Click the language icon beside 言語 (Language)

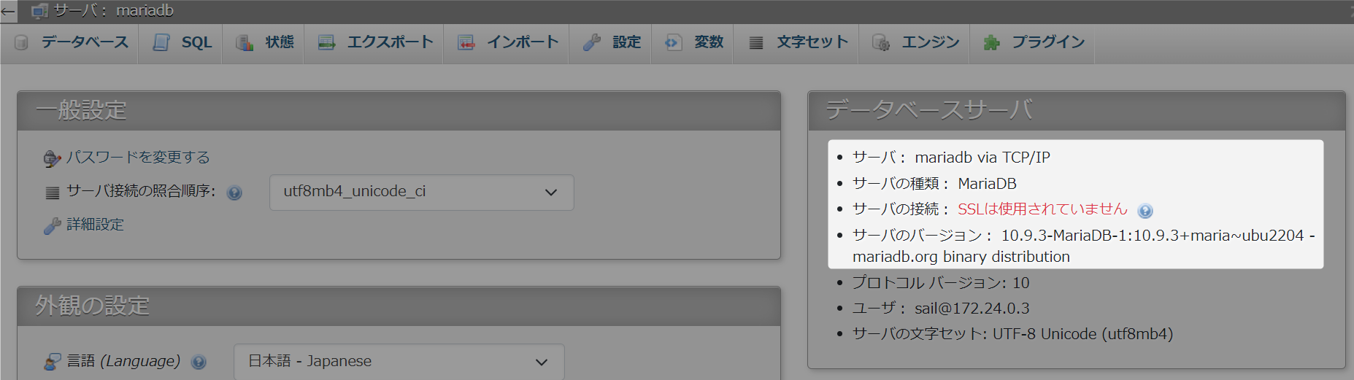52,362
